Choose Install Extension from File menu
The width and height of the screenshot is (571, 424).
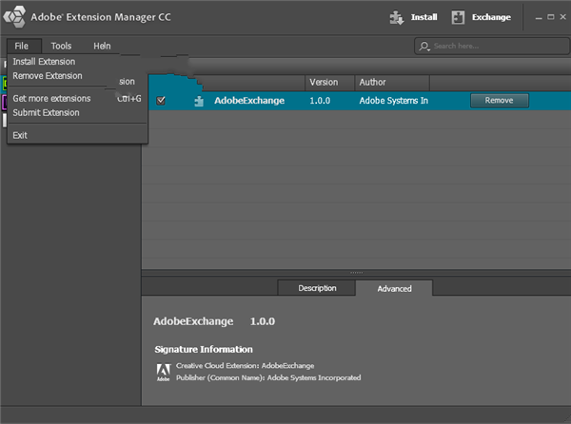[x=44, y=62]
